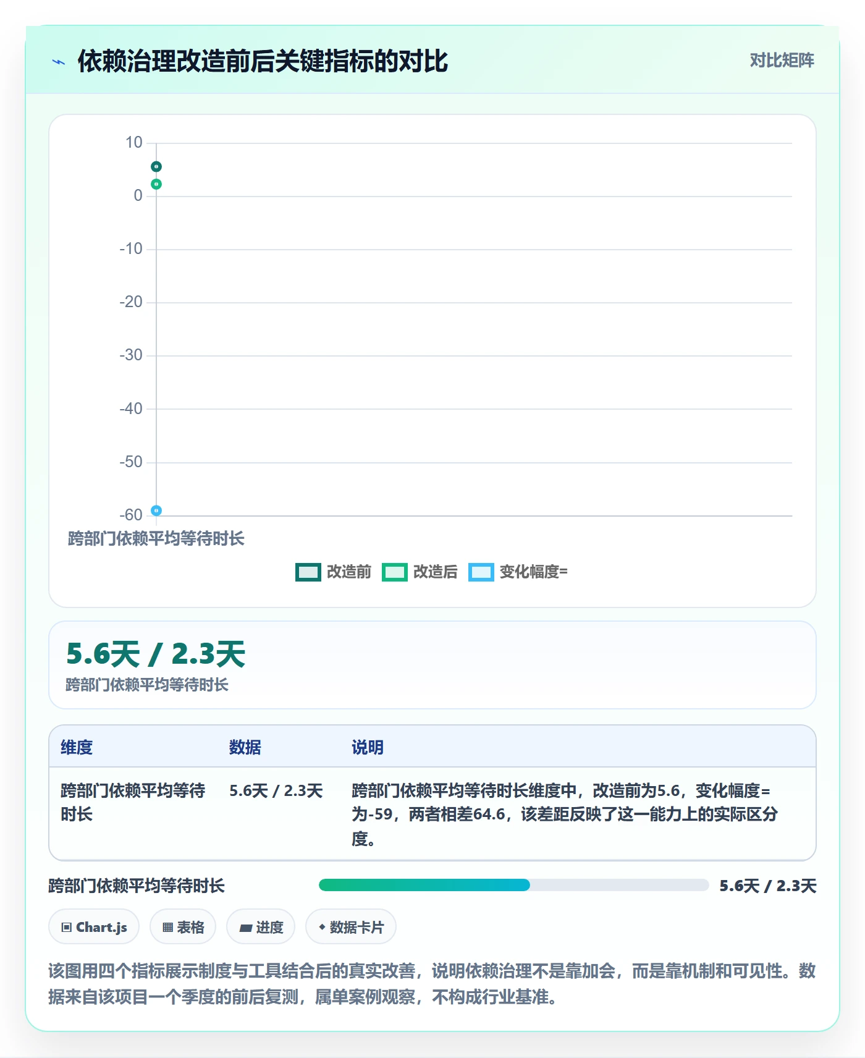Click the lightning bolt icon beside the title
865x1058 pixels.
(x=59, y=62)
